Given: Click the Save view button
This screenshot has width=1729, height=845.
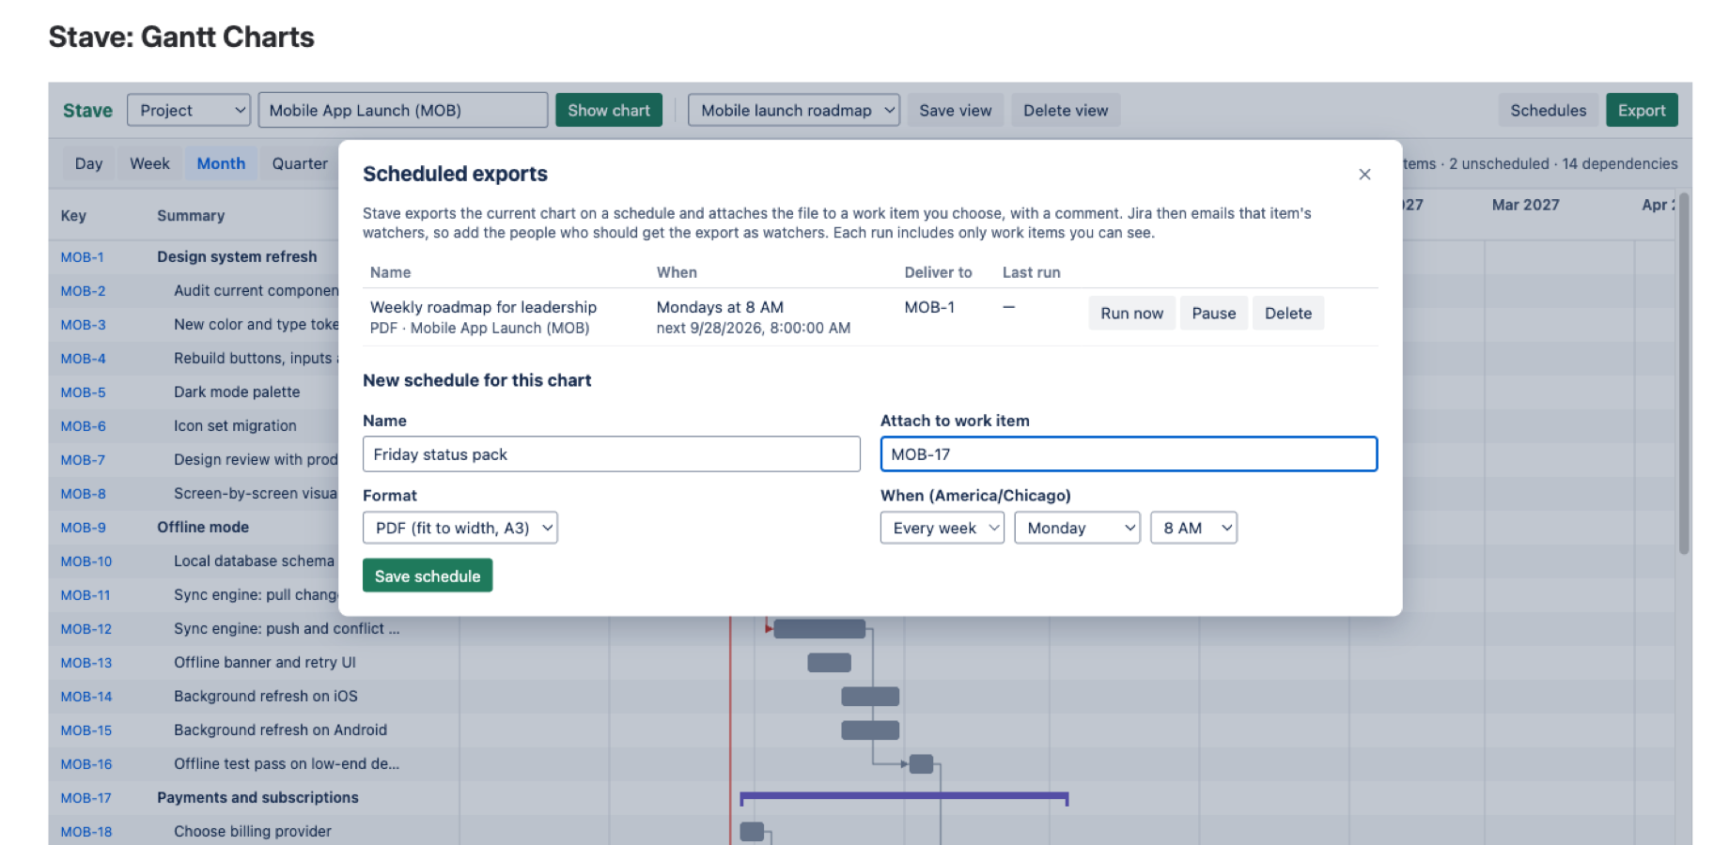Looking at the screenshot, I should click(x=956, y=110).
